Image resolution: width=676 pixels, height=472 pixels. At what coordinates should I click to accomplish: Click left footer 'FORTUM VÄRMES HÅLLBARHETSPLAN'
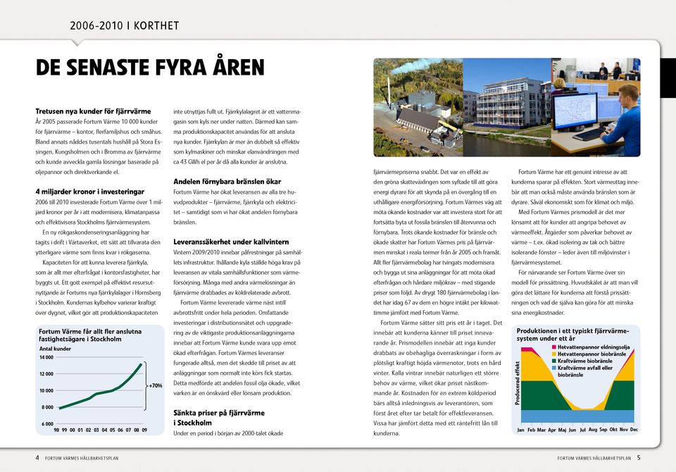(x=82, y=458)
